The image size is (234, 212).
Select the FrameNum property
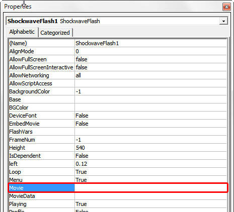pos(42,140)
